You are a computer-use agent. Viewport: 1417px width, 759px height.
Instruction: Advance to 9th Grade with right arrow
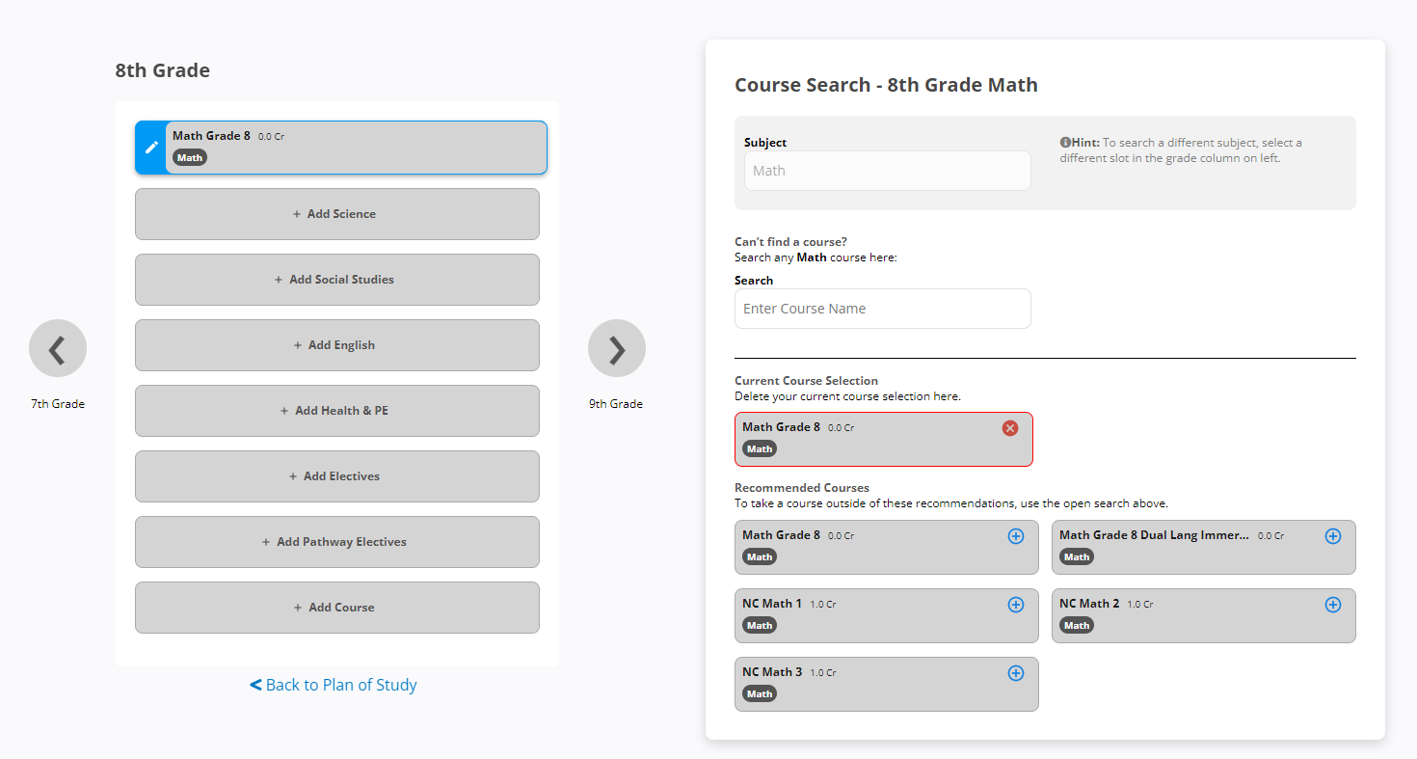point(617,348)
